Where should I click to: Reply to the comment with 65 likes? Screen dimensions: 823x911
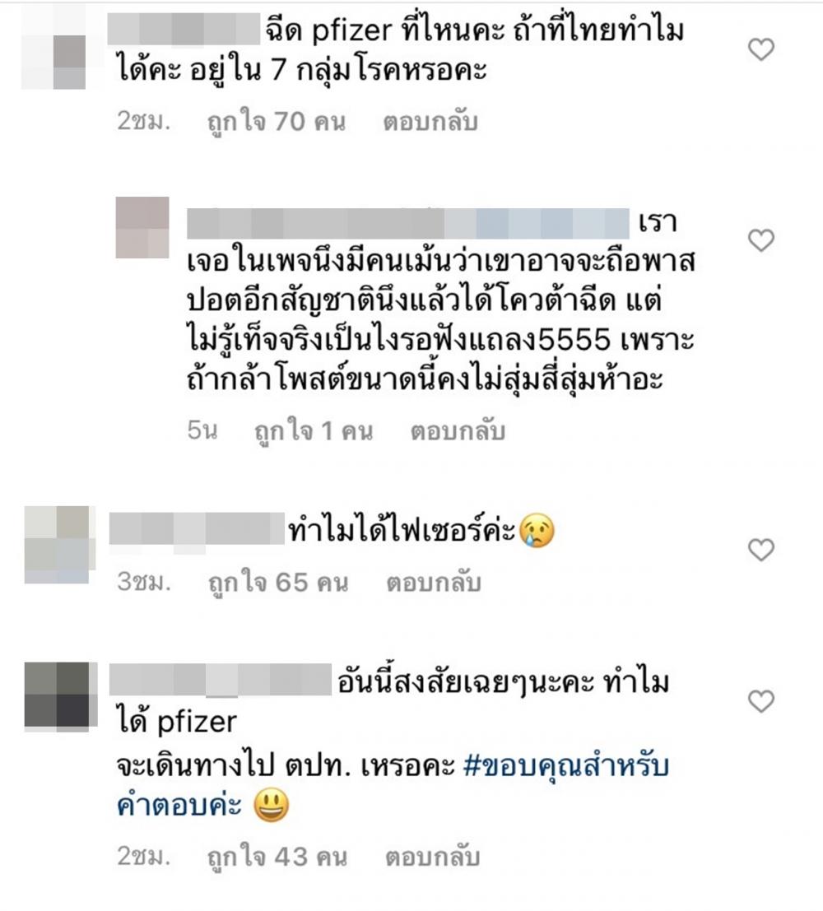434,582
